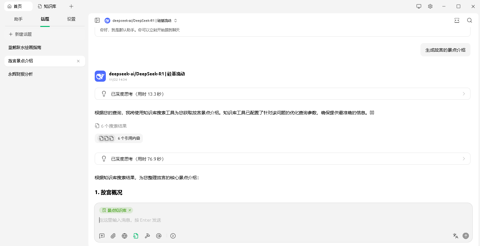Viewport: 480px width, 246px height.
Task: Open the 永辉财报分析 topic
Action: (x=45, y=74)
